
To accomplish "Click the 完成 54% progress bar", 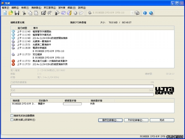I will (x=82, y=95).
